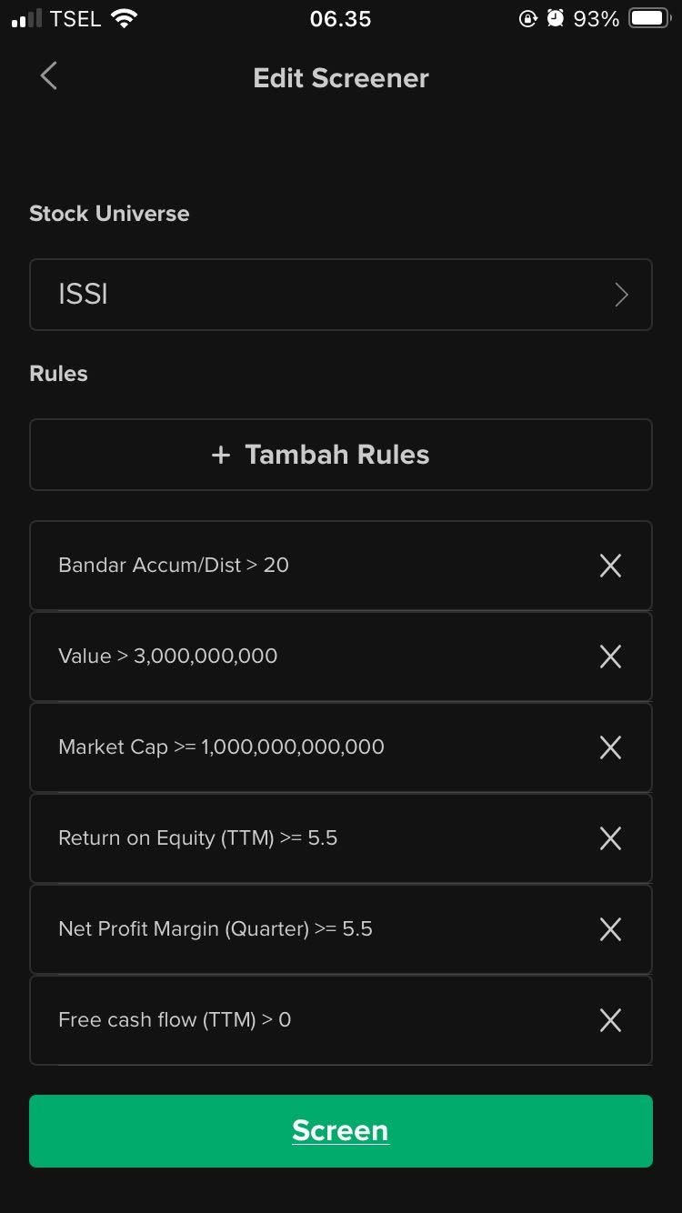Tap the battery icon in status bar
Image resolution: width=682 pixels, height=1213 pixels.
(649, 19)
